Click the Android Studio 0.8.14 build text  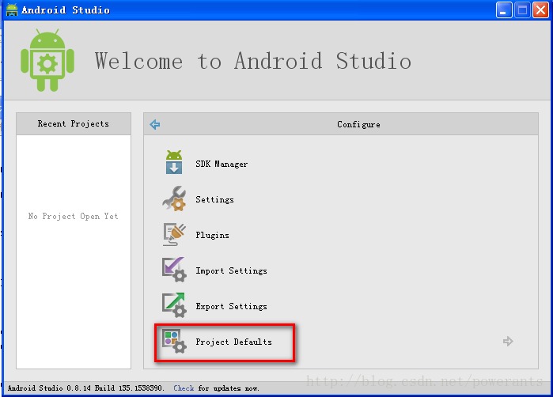pos(86,388)
